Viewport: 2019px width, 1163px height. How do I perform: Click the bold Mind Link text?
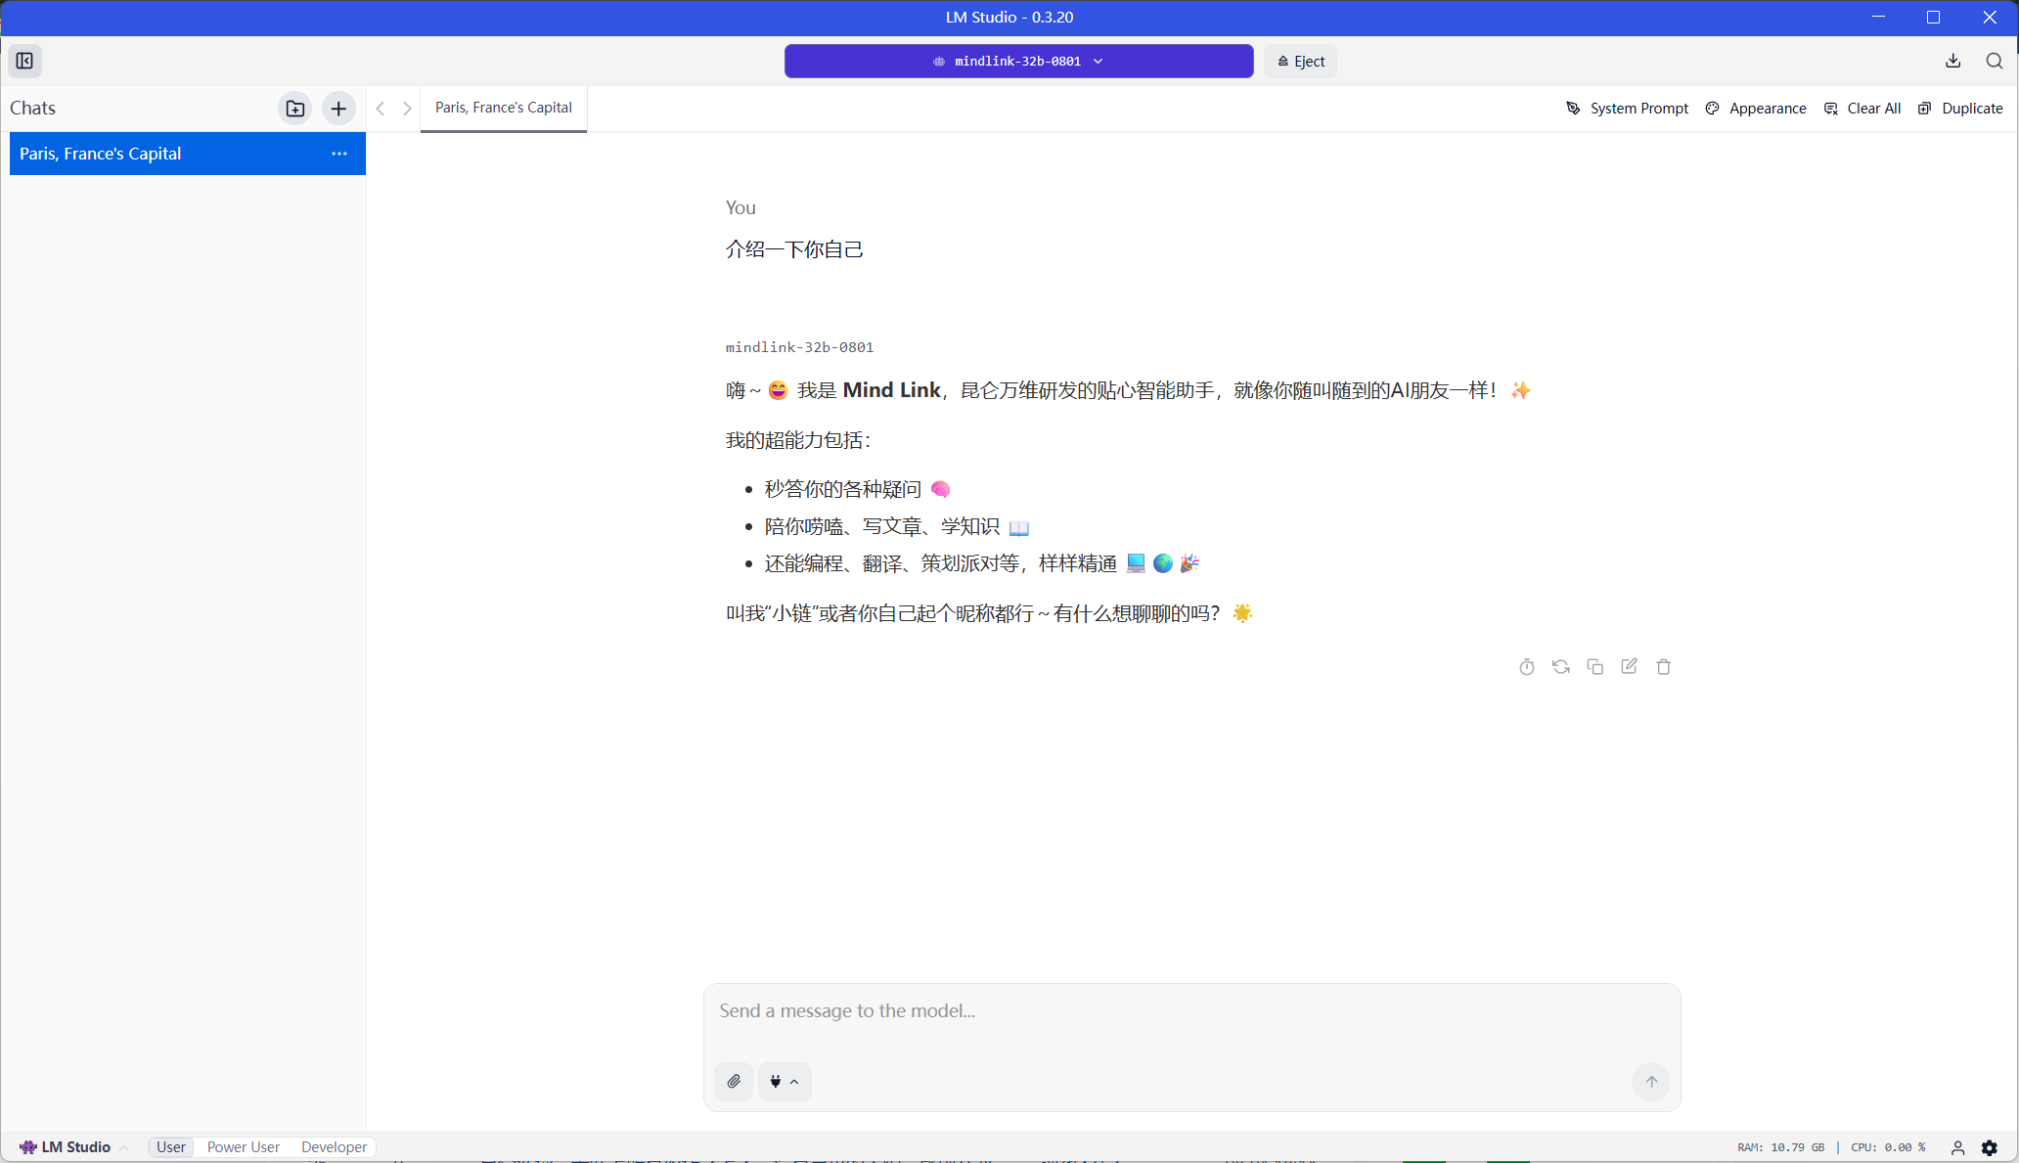[891, 390]
